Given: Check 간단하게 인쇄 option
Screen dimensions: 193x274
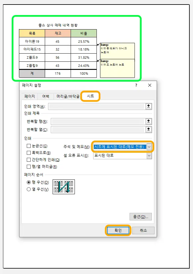Looking at the screenshot, I should [x=29, y=160].
